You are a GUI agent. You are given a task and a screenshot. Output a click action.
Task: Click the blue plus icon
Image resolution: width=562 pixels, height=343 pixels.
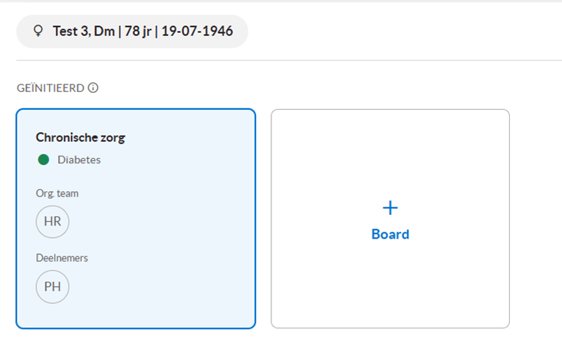point(390,208)
